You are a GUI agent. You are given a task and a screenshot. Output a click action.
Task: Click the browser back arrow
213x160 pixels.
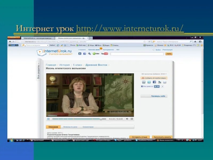(x=10, y=42)
